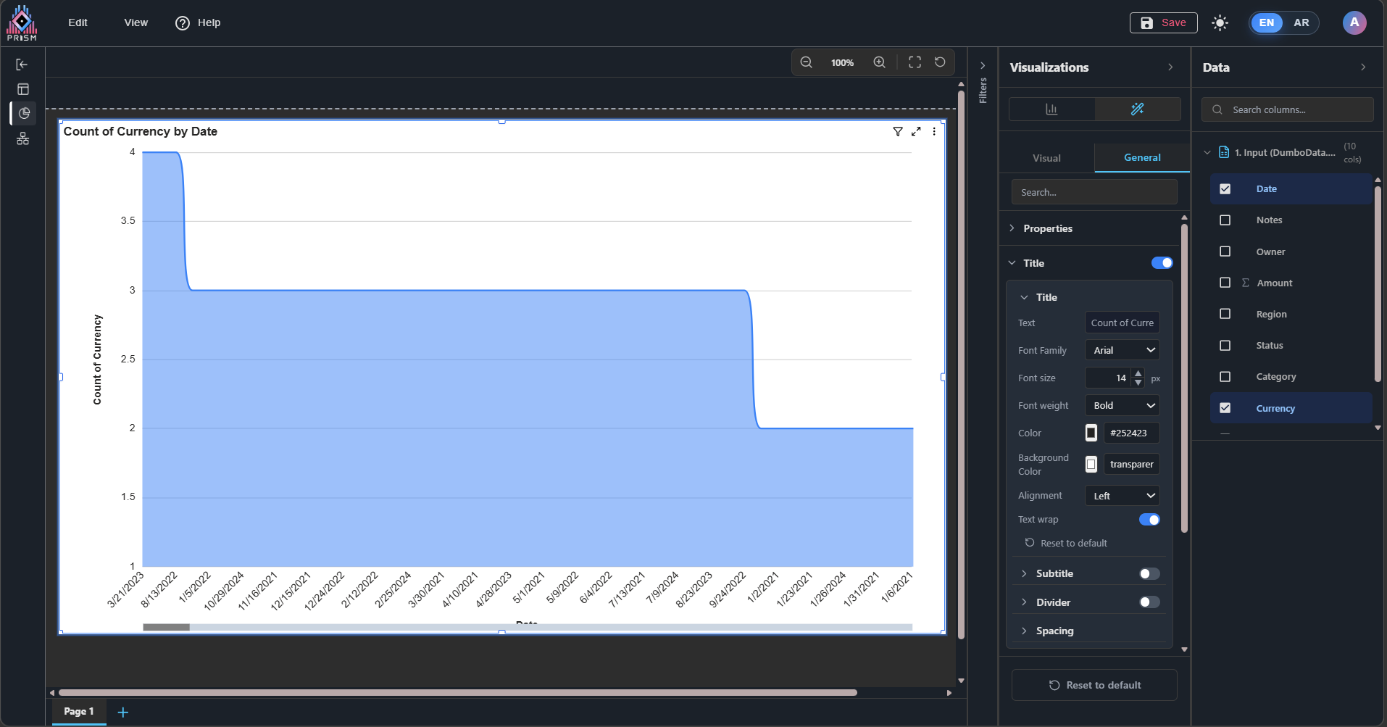The image size is (1387, 727).
Task: Expand the chart using the expand arrows icon
Action: click(x=916, y=131)
